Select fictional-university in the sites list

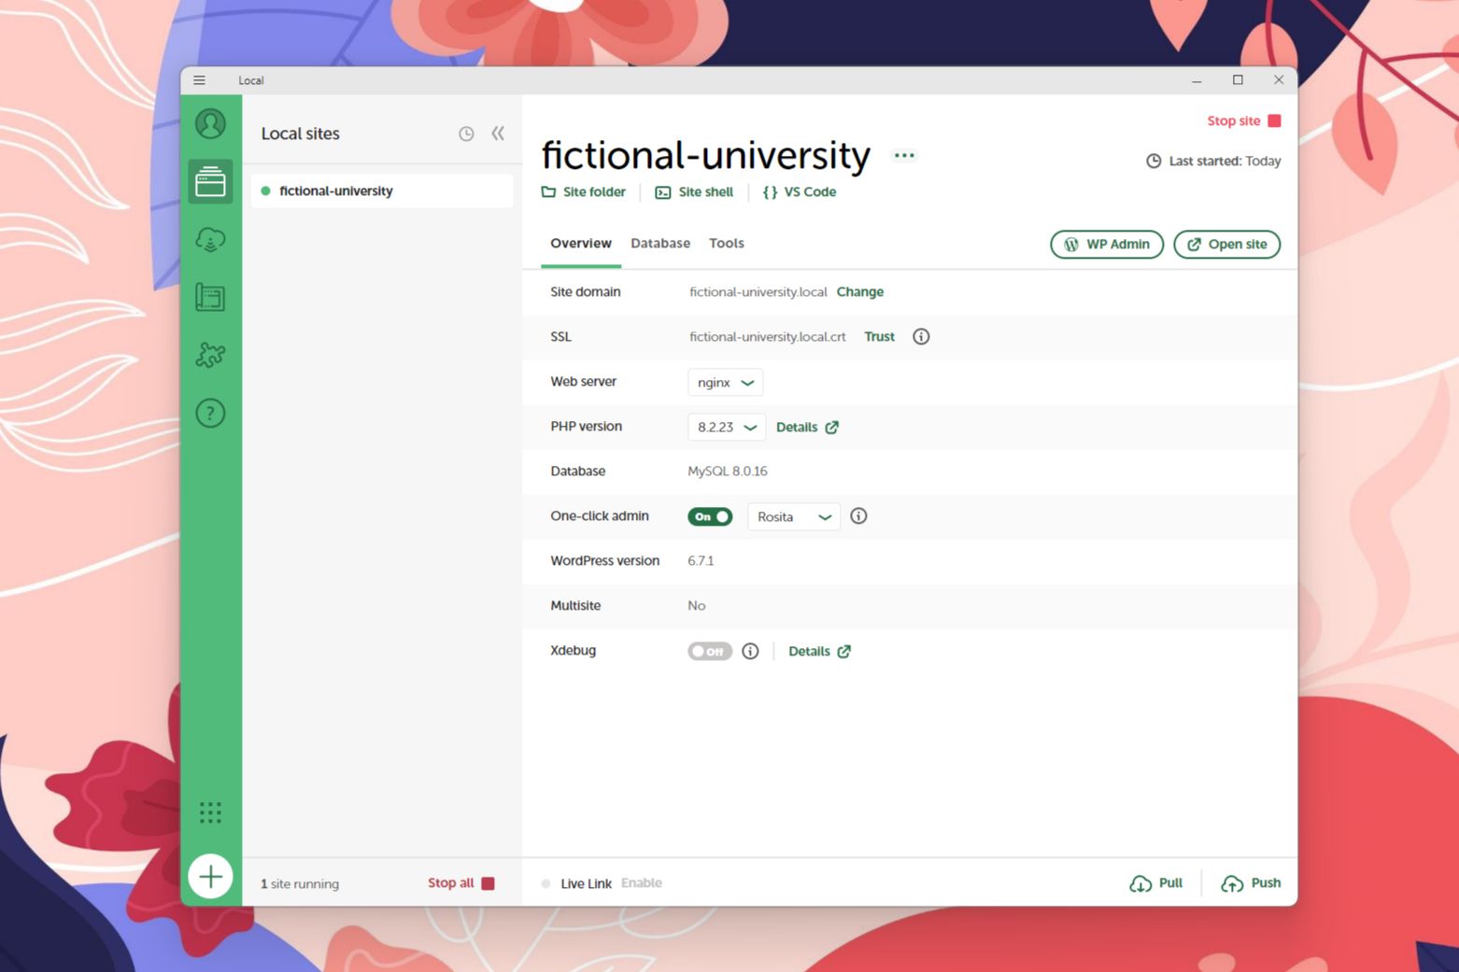click(x=336, y=190)
